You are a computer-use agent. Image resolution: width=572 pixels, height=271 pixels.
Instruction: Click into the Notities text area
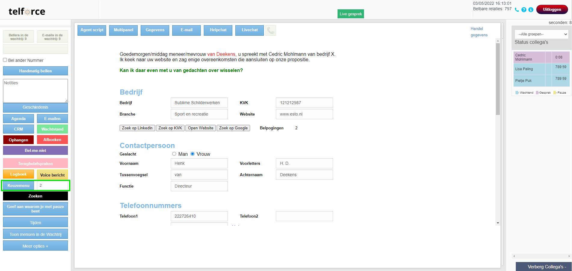coord(35,91)
